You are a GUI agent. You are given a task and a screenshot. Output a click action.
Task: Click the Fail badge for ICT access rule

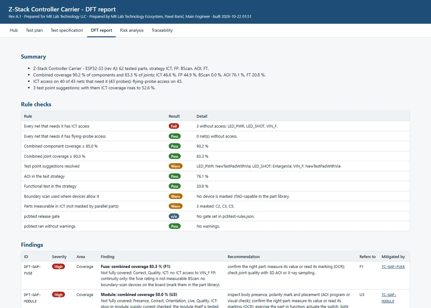(174, 126)
